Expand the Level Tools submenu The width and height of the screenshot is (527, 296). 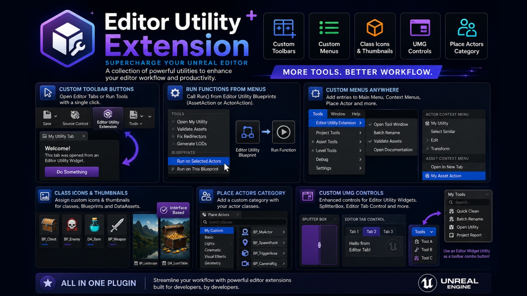tap(337, 151)
